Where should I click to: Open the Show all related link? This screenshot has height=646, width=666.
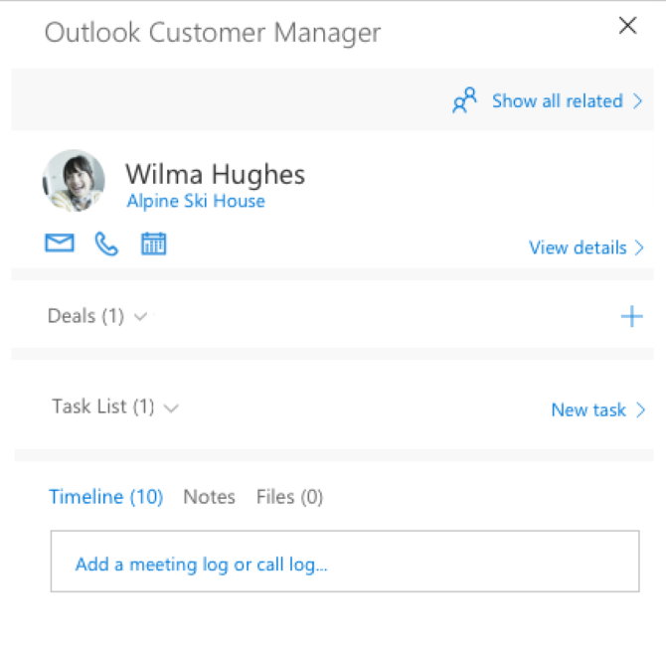[557, 101]
